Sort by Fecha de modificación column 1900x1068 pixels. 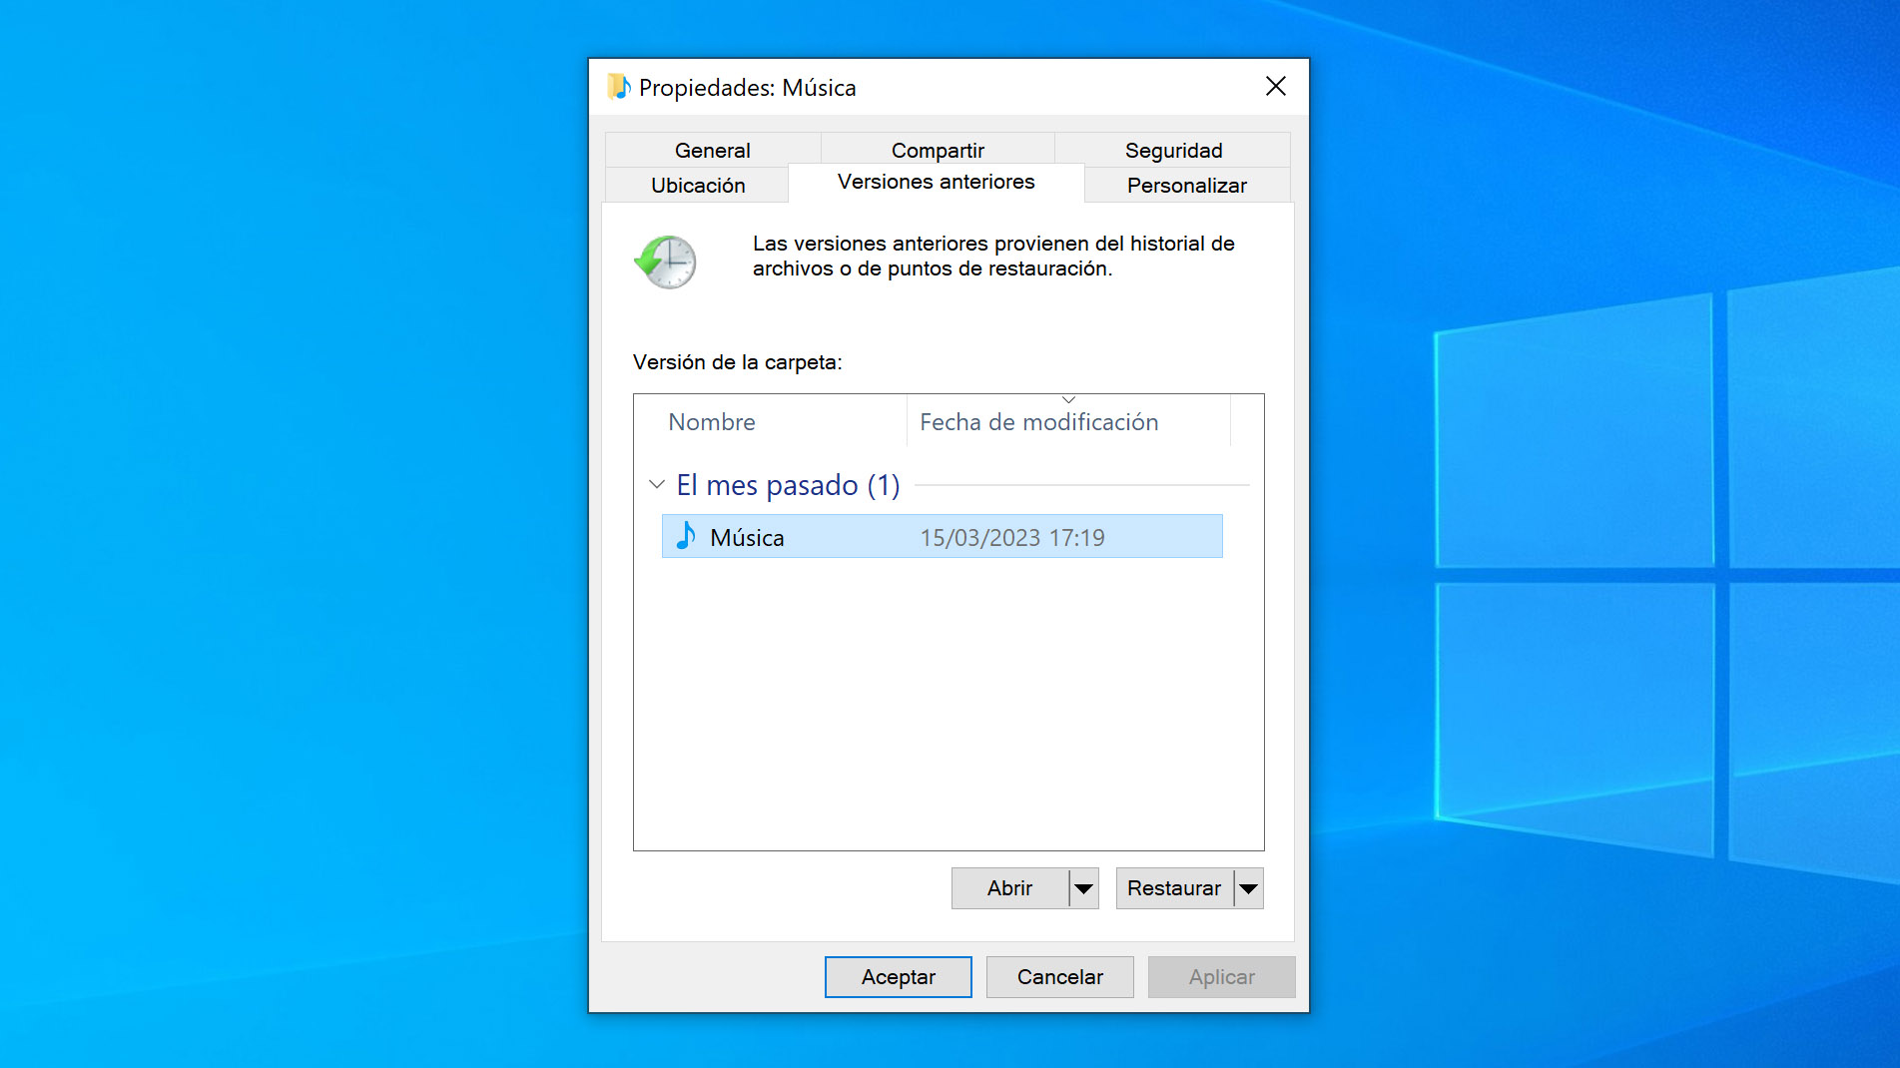(1068, 421)
